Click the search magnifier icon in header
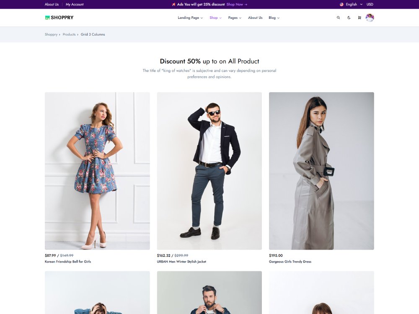Viewport: 419px width, 314px height. click(x=338, y=18)
